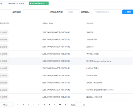This screenshot has width=133, height=107.
Task: Go to page 4
Action: coord(39,105)
